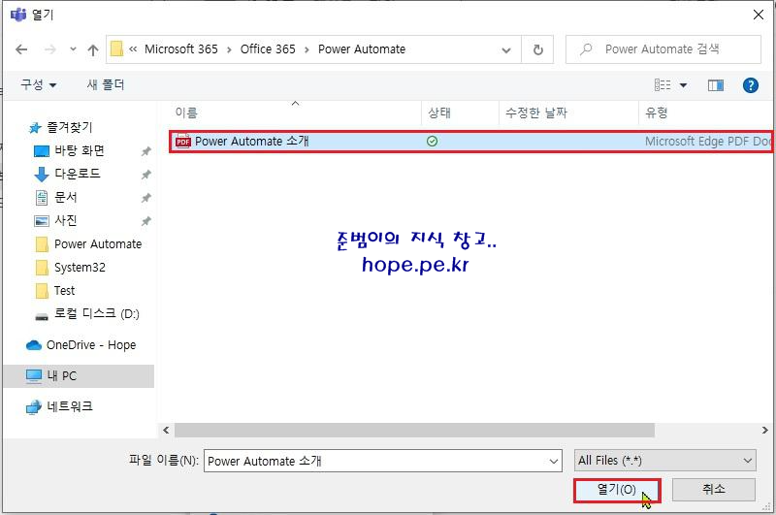Select 즐겨찾기 in the navigation pane
The height and width of the screenshot is (515, 776).
click(69, 127)
